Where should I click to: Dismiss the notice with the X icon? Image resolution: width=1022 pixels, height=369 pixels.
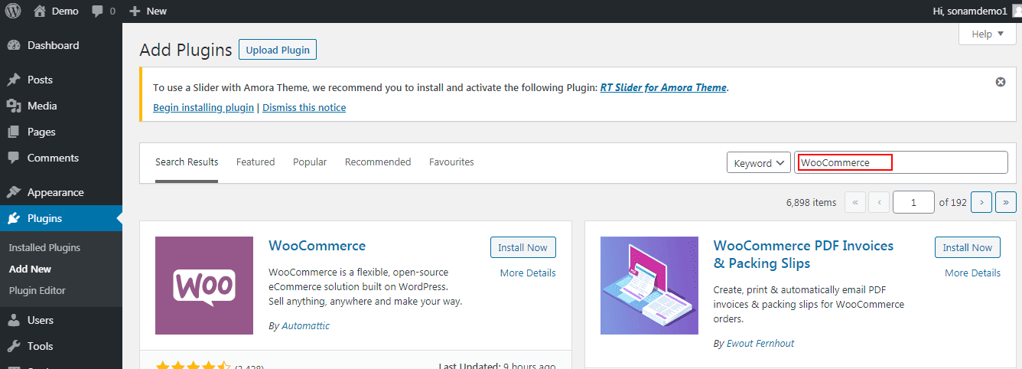(x=1001, y=82)
